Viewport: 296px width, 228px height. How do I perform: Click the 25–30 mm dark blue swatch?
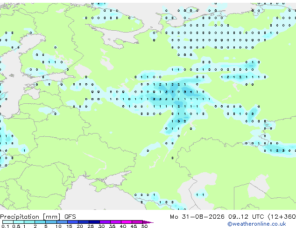tap(94, 222)
